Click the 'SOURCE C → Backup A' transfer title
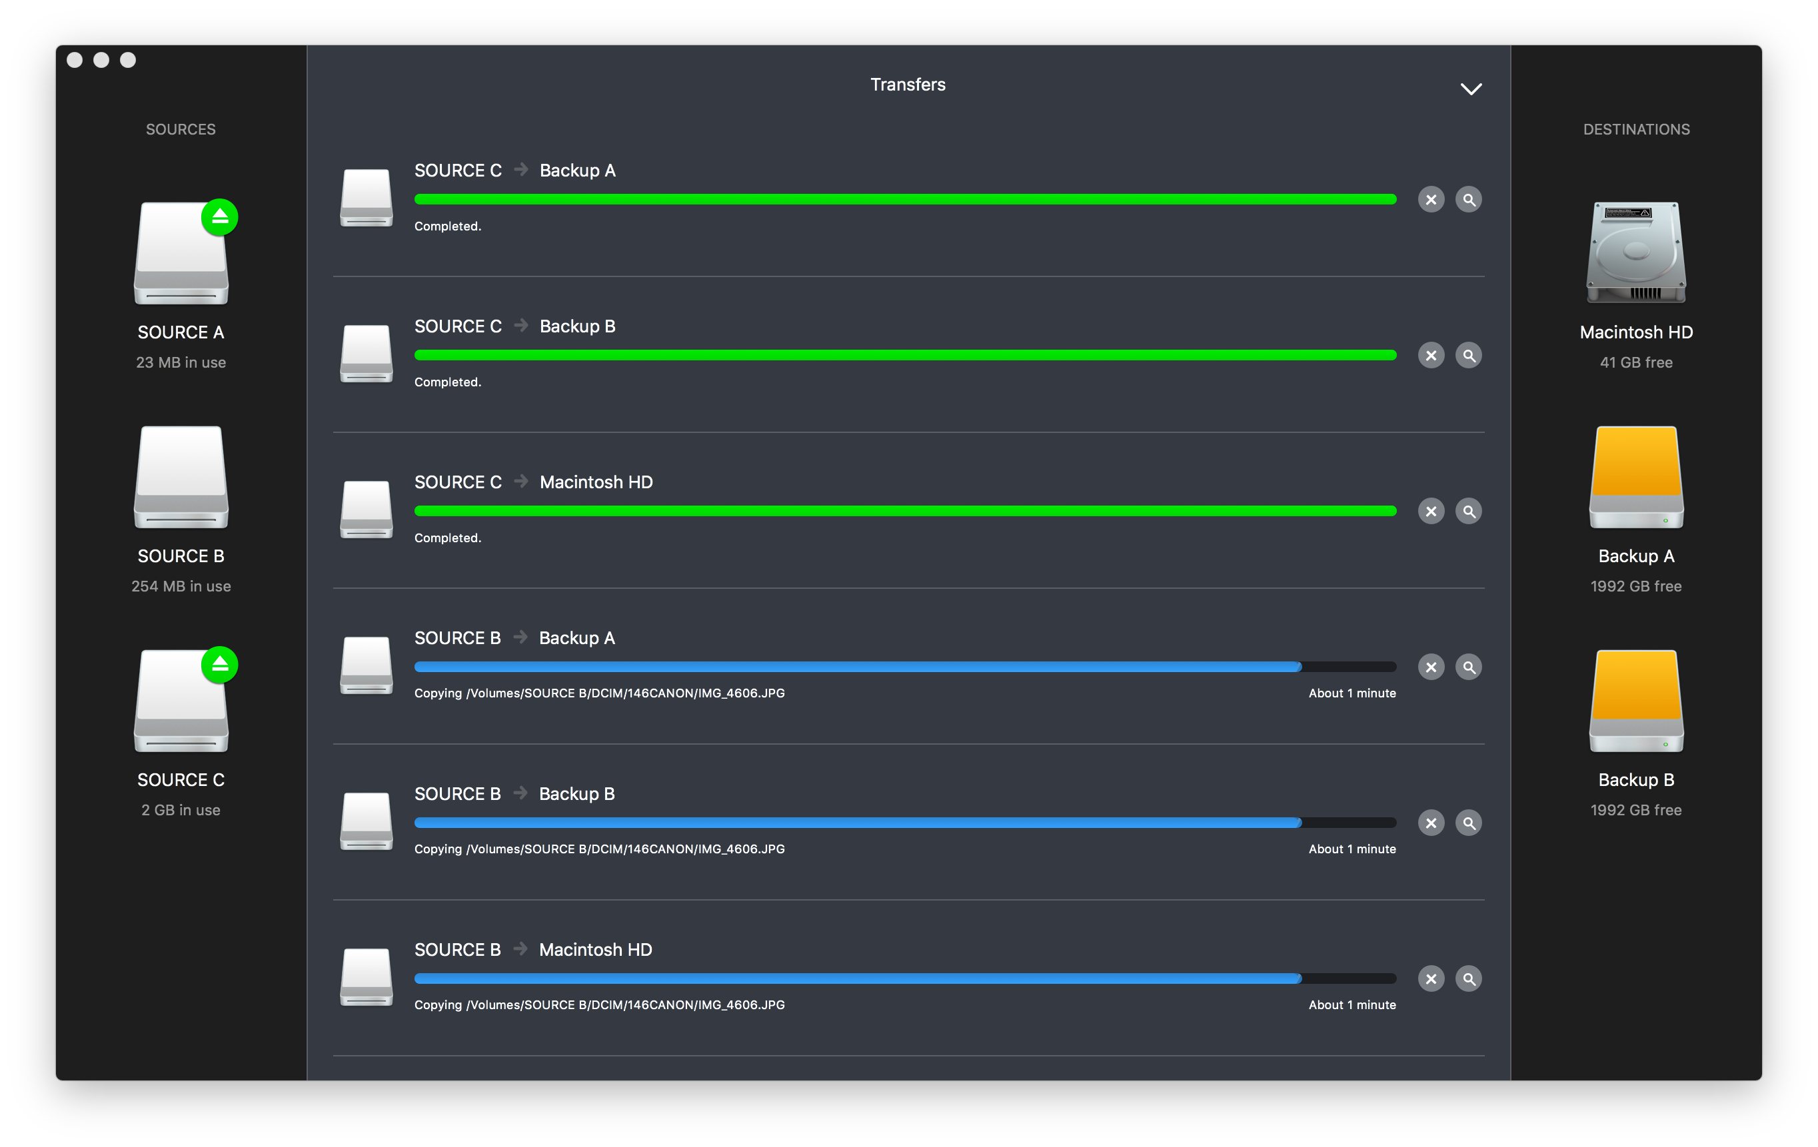The height and width of the screenshot is (1147, 1818). pos(515,171)
